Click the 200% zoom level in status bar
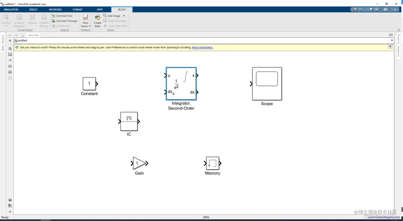 [206, 217]
